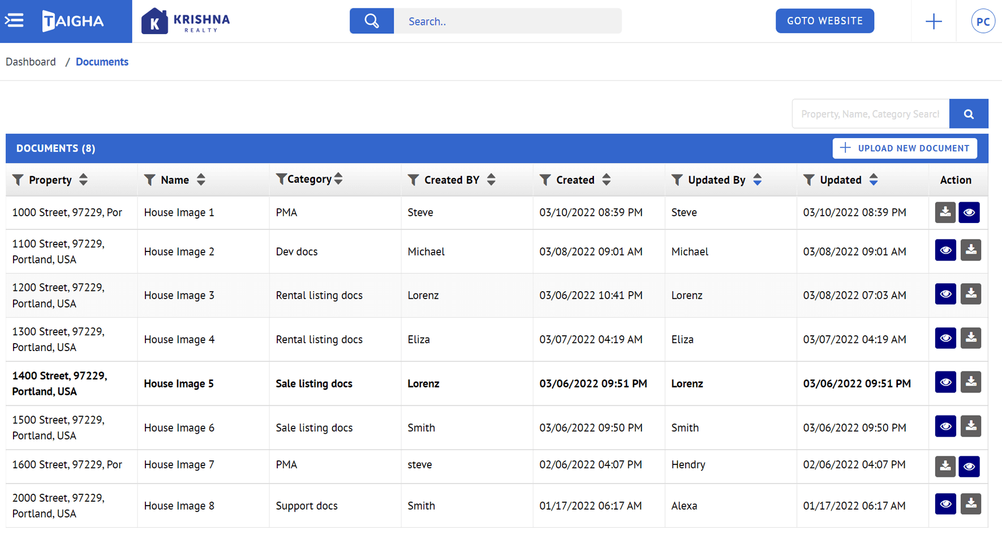The image size is (1002, 560).
Task: Click GOTO WEBSITE button
Action: (x=824, y=21)
